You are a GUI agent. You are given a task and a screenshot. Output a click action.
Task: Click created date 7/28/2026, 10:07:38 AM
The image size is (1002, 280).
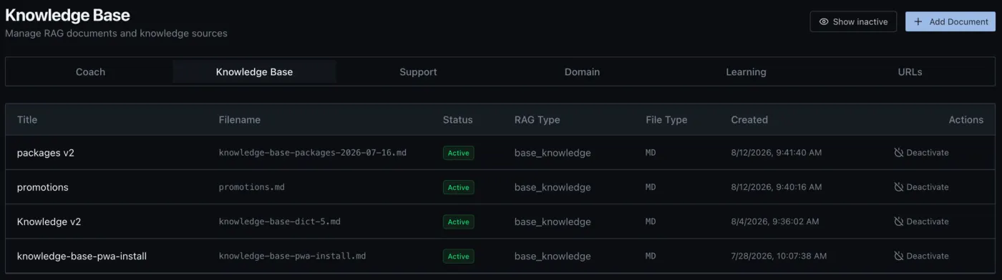pos(779,256)
